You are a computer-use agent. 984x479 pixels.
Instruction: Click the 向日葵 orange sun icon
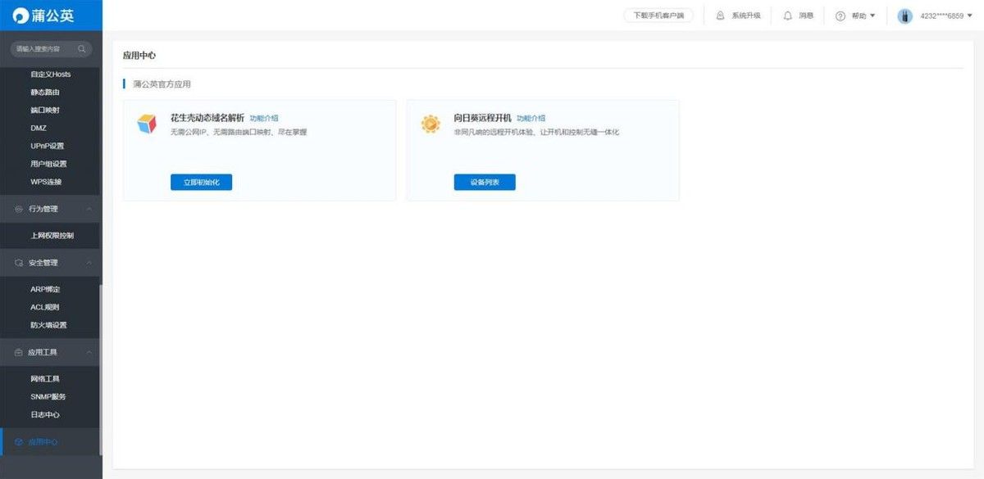[430, 124]
